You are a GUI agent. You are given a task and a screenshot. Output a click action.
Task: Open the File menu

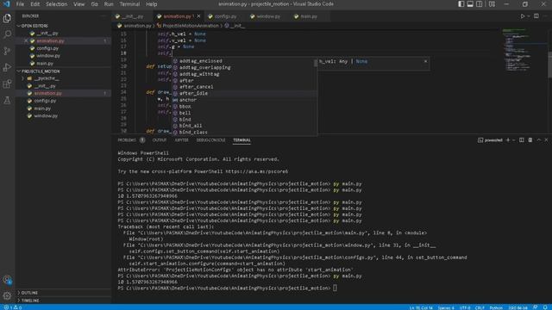tap(20, 4)
